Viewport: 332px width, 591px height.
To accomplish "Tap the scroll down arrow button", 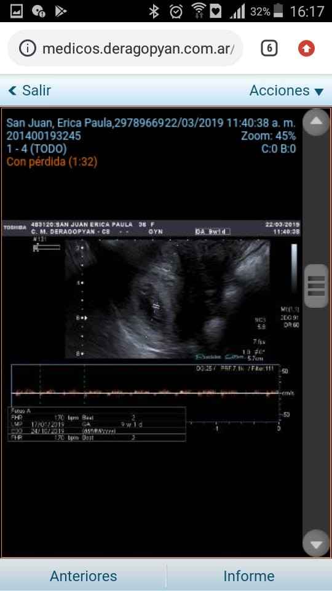I will click(x=316, y=543).
